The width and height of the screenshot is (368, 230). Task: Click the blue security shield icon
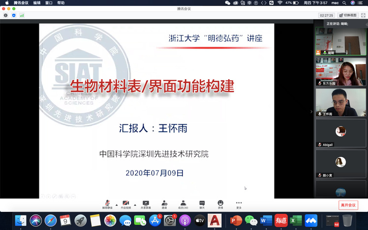click(14, 15)
